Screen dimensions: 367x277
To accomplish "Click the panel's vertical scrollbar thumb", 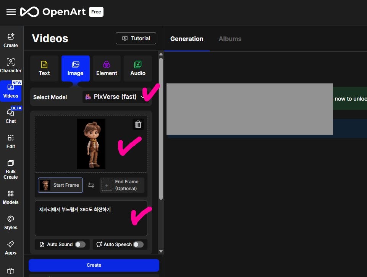I will (x=161, y=129).
